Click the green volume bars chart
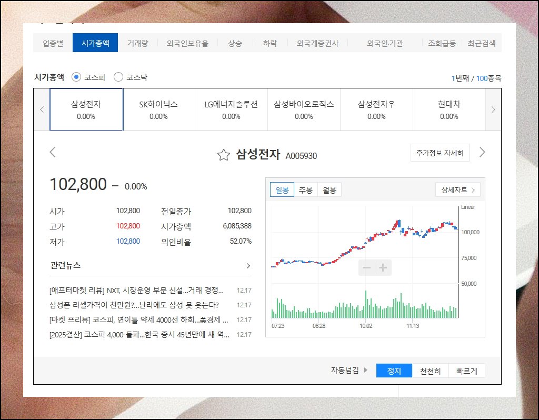This screenshot has width=539, height=420. point(365,304)
